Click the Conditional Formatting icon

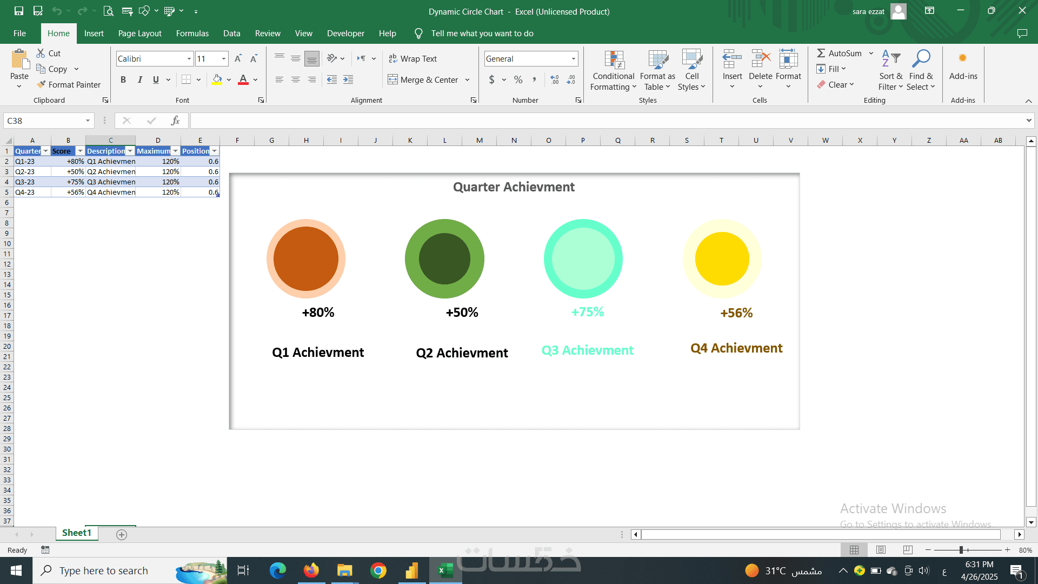pyautogui.click(x=614, y=61)
